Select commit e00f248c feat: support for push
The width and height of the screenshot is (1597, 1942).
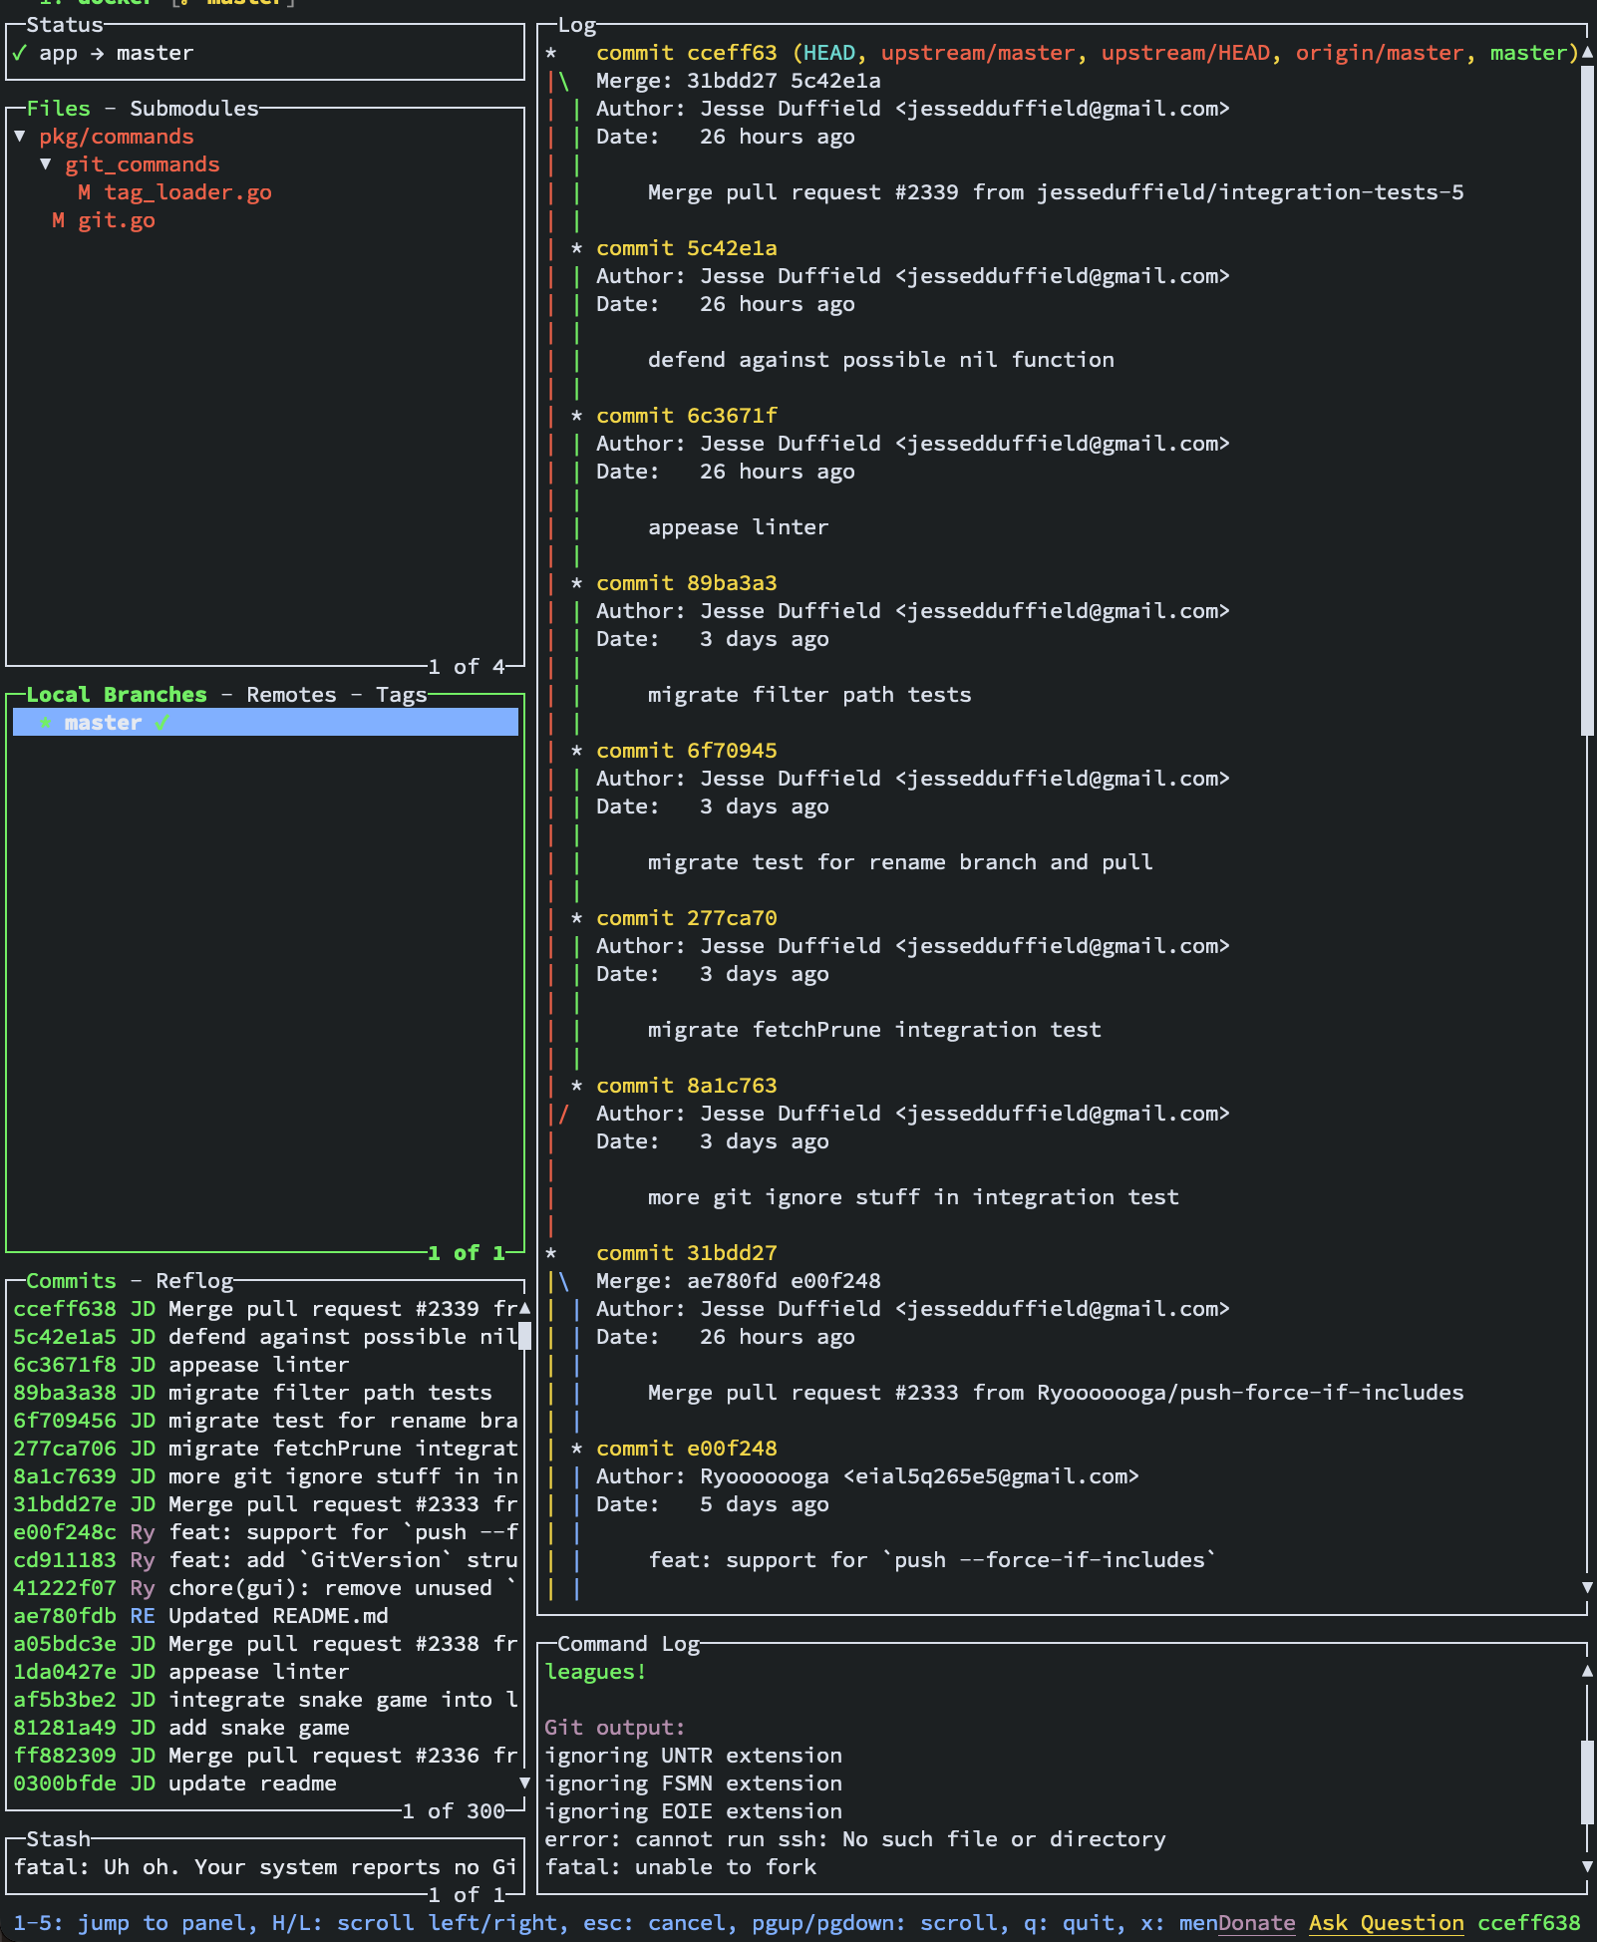click(x=265, y=1532)
